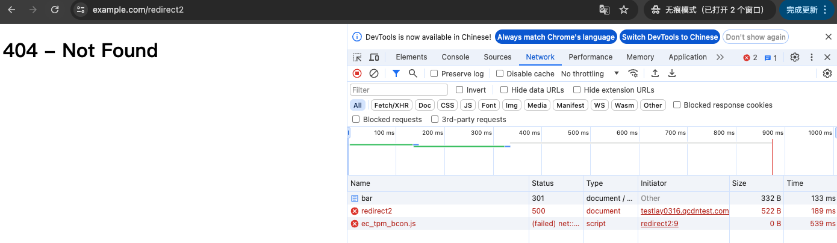Enable the Preserve log checkbox
This screenshot has width=837, height=243.
[x=434, y=73]
